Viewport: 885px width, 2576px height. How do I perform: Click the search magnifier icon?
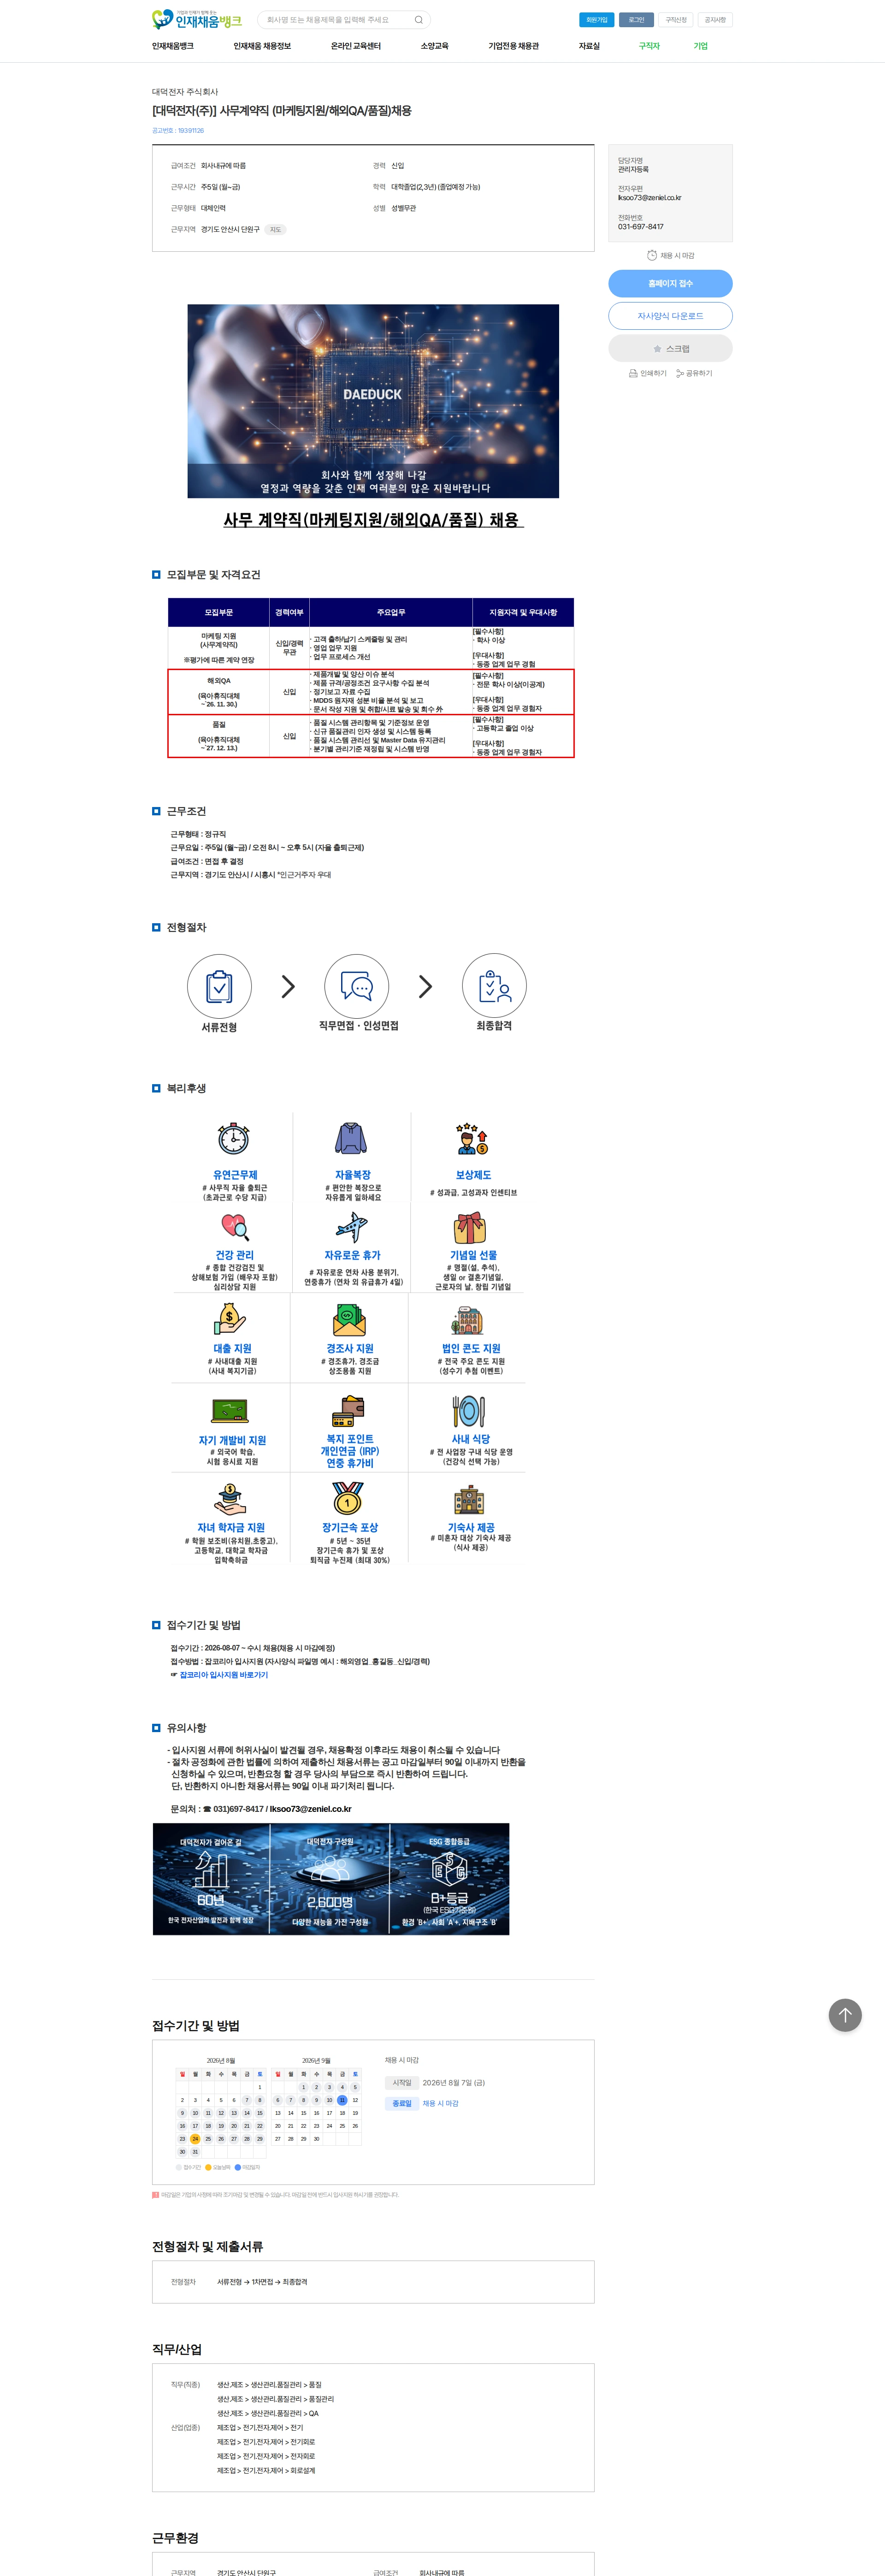418,20
